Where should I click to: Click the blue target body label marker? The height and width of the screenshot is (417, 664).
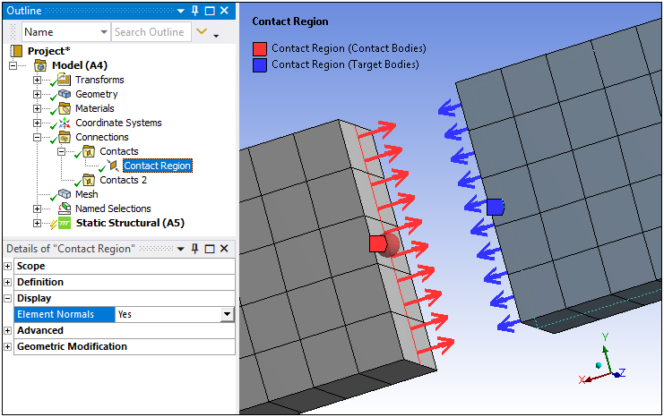tap(495, 208)
